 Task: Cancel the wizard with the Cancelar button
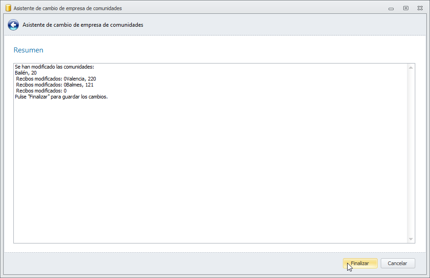398,263
